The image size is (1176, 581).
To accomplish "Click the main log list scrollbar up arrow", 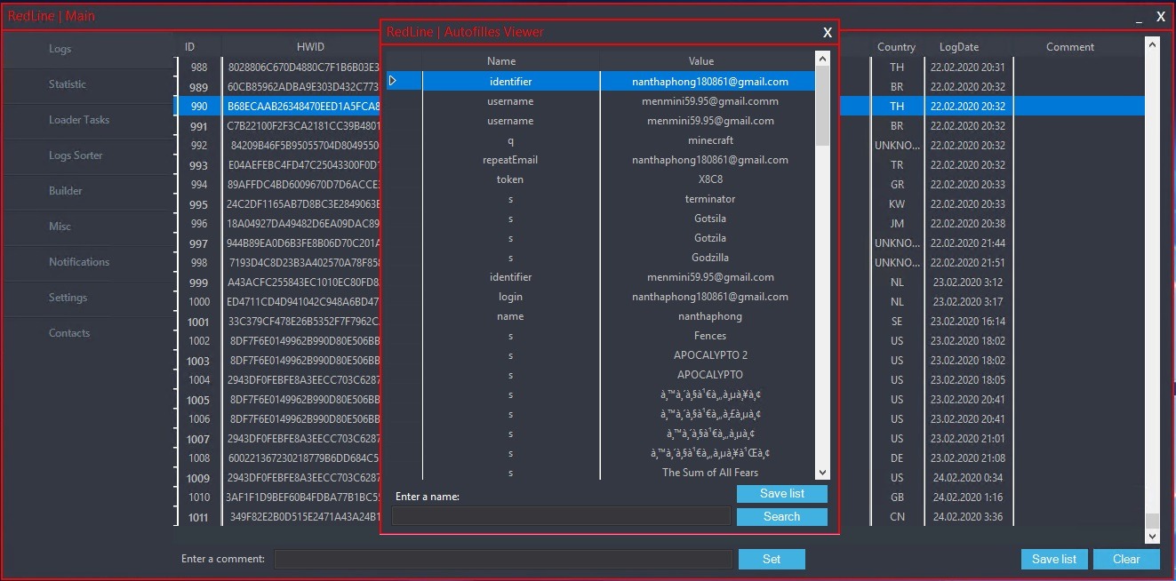I will point(1152,44).
